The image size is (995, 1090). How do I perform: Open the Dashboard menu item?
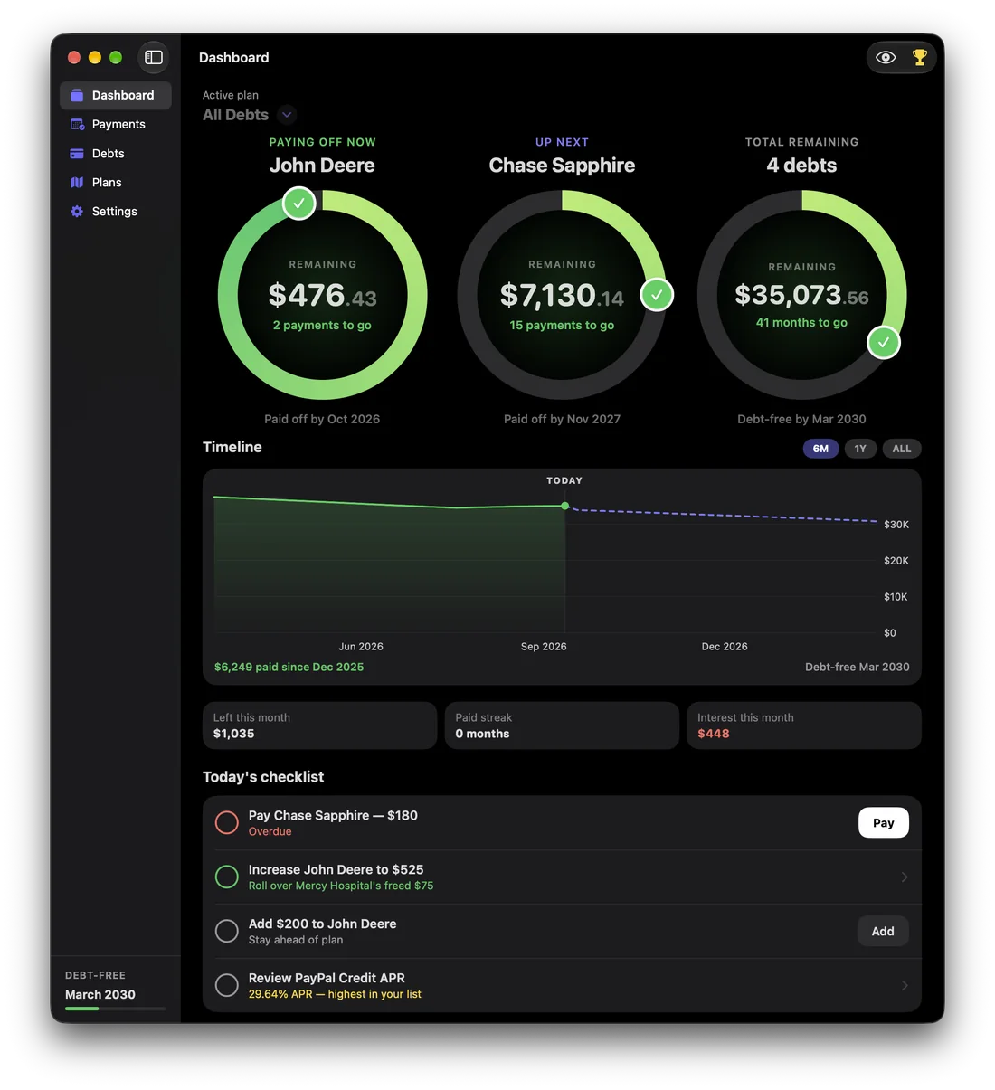116,95
